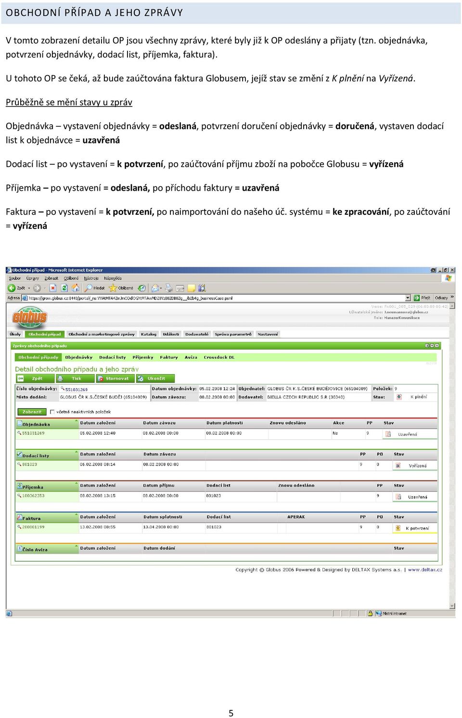This screenshot has width=462, height=718.
Task: Go to the home page icon
Action: click(x=76, y=288)
